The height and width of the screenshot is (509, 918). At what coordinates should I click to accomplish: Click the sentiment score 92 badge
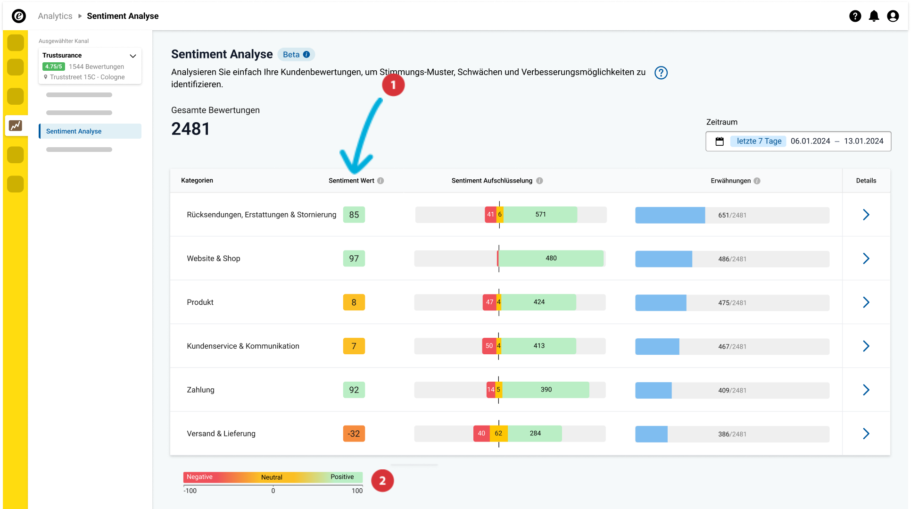click(354, 390)
